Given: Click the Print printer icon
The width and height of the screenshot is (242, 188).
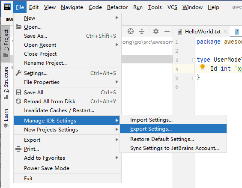Looking at the screenshot, I should tap(18, 149).
